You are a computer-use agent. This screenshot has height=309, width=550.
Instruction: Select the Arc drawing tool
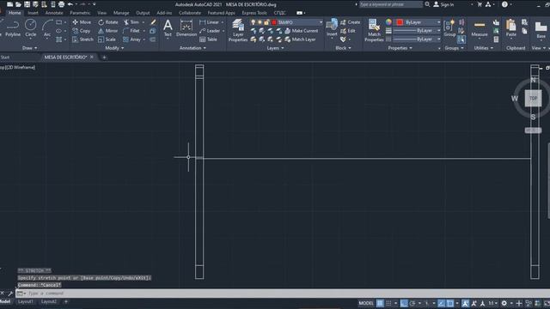[x=47, y=28]
